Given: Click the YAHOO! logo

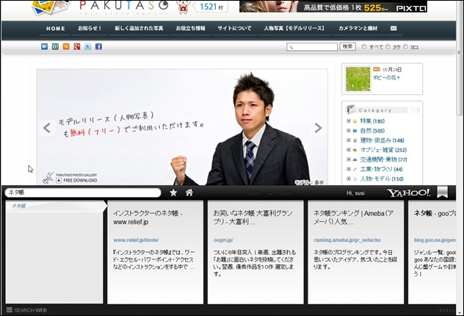Looking at the screenshot, I should 409,193.
